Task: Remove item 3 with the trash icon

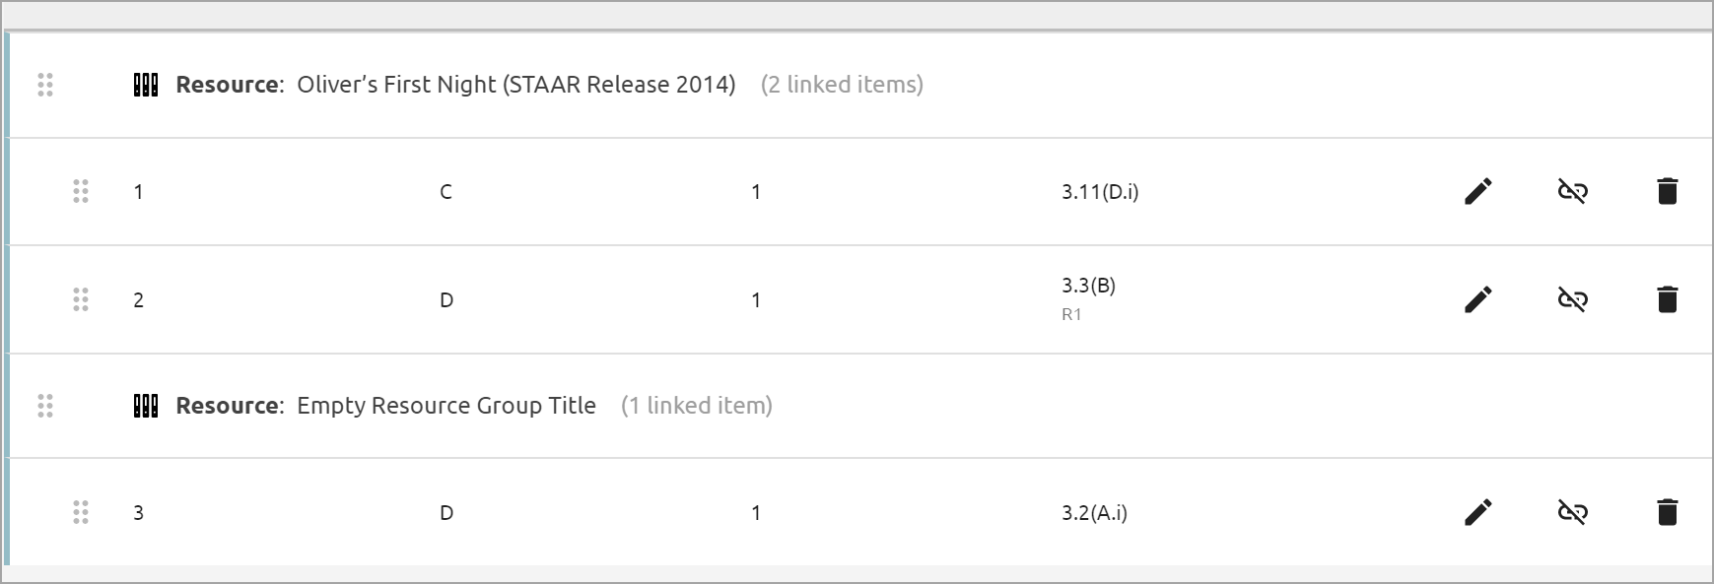Action: tap(1667, 512)
